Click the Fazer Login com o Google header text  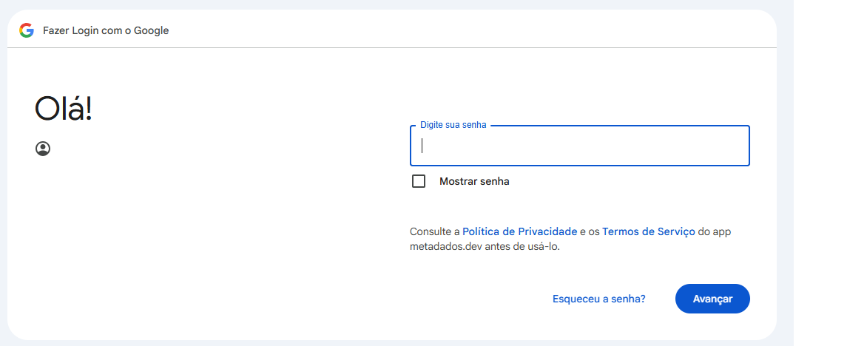pyautogui.click(x=106, y=30)
